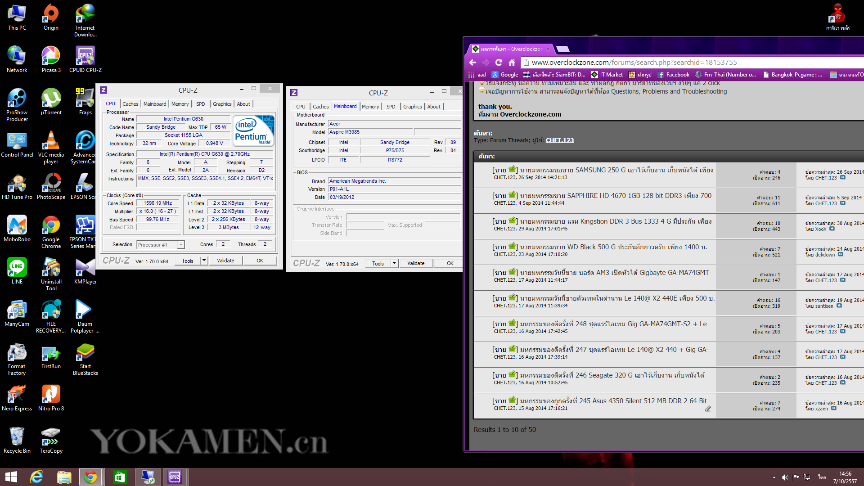Click Chrome's home button icon

point(512,63)
